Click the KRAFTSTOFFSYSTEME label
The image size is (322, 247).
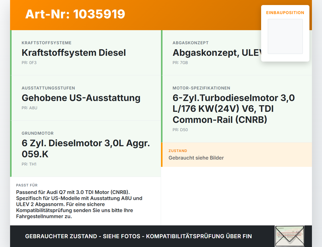tap(47, 43)
